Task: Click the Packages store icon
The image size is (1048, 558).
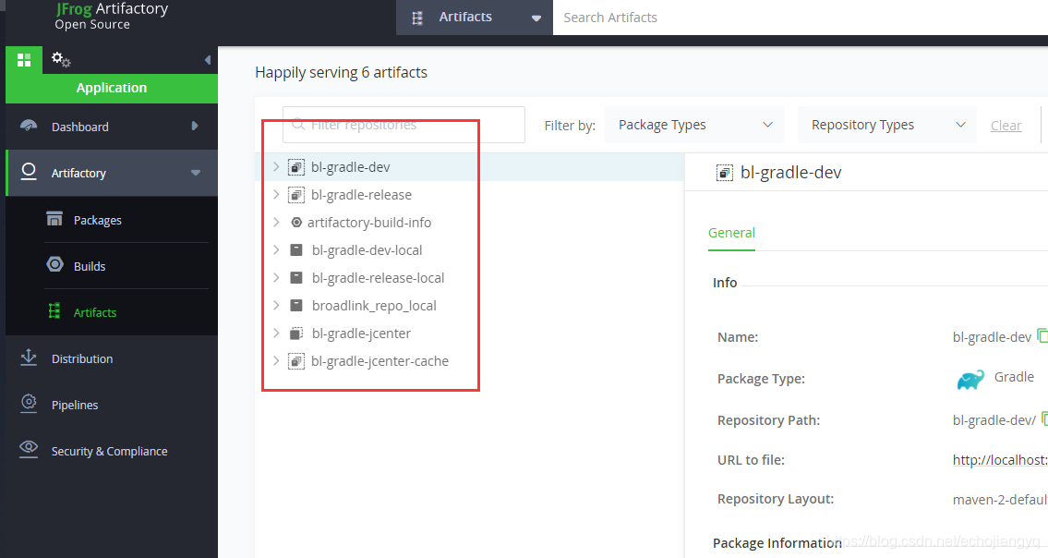Action: (54, 219)
